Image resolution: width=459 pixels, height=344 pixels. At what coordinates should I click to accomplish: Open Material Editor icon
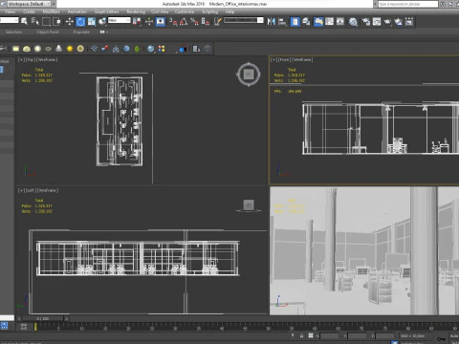(353, 21)
